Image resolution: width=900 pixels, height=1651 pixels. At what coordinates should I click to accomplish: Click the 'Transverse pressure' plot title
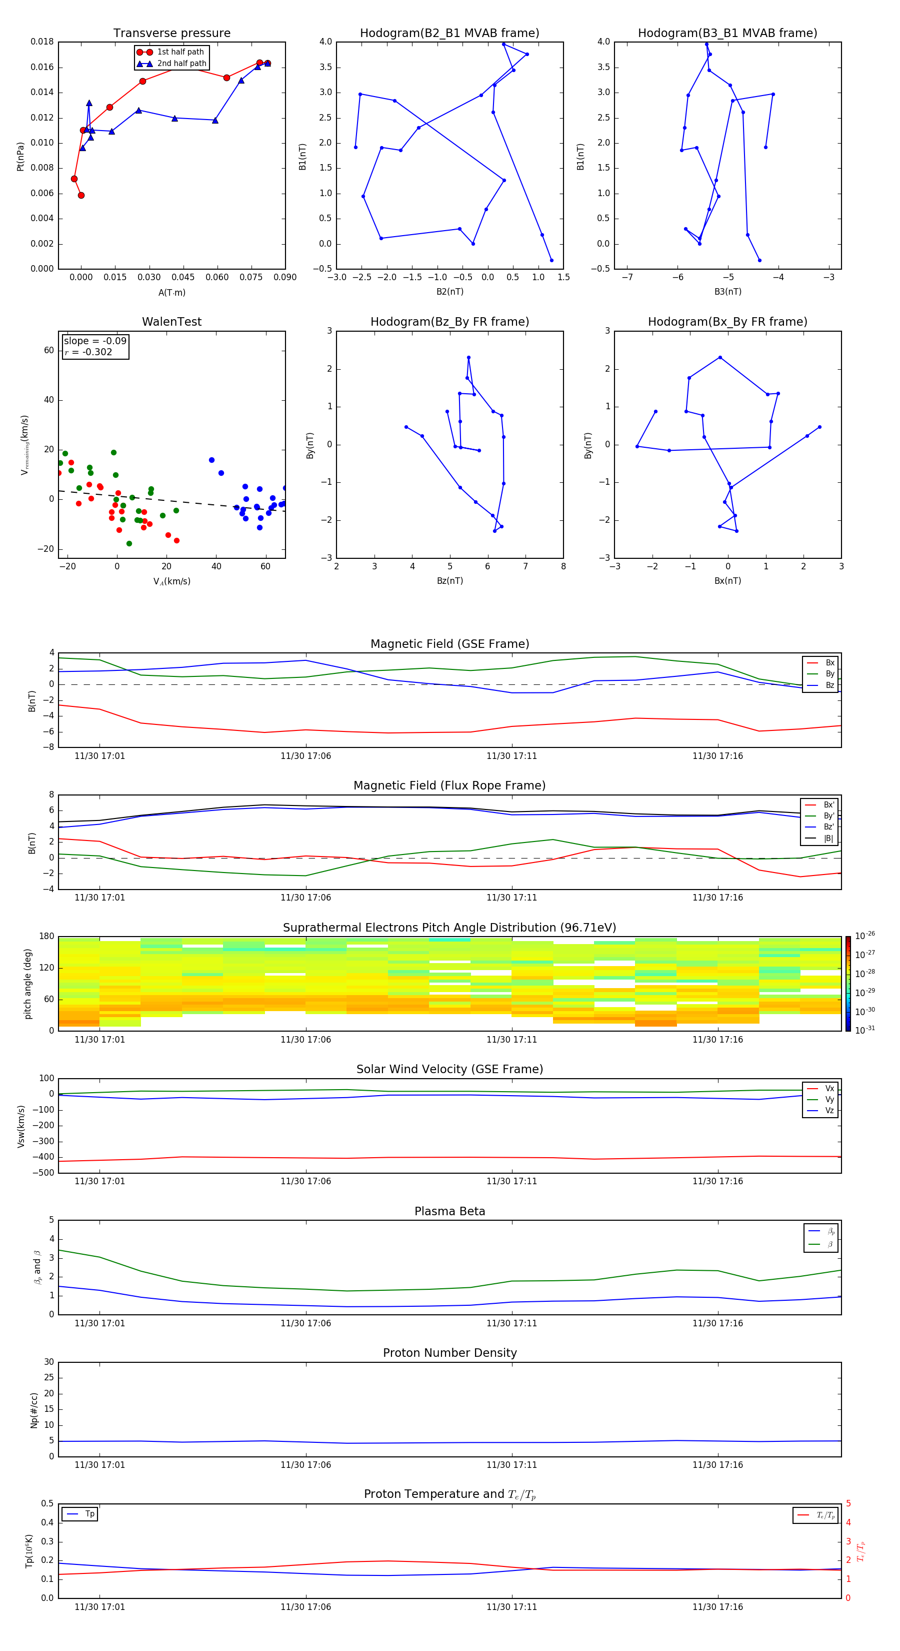coord(171,34)
